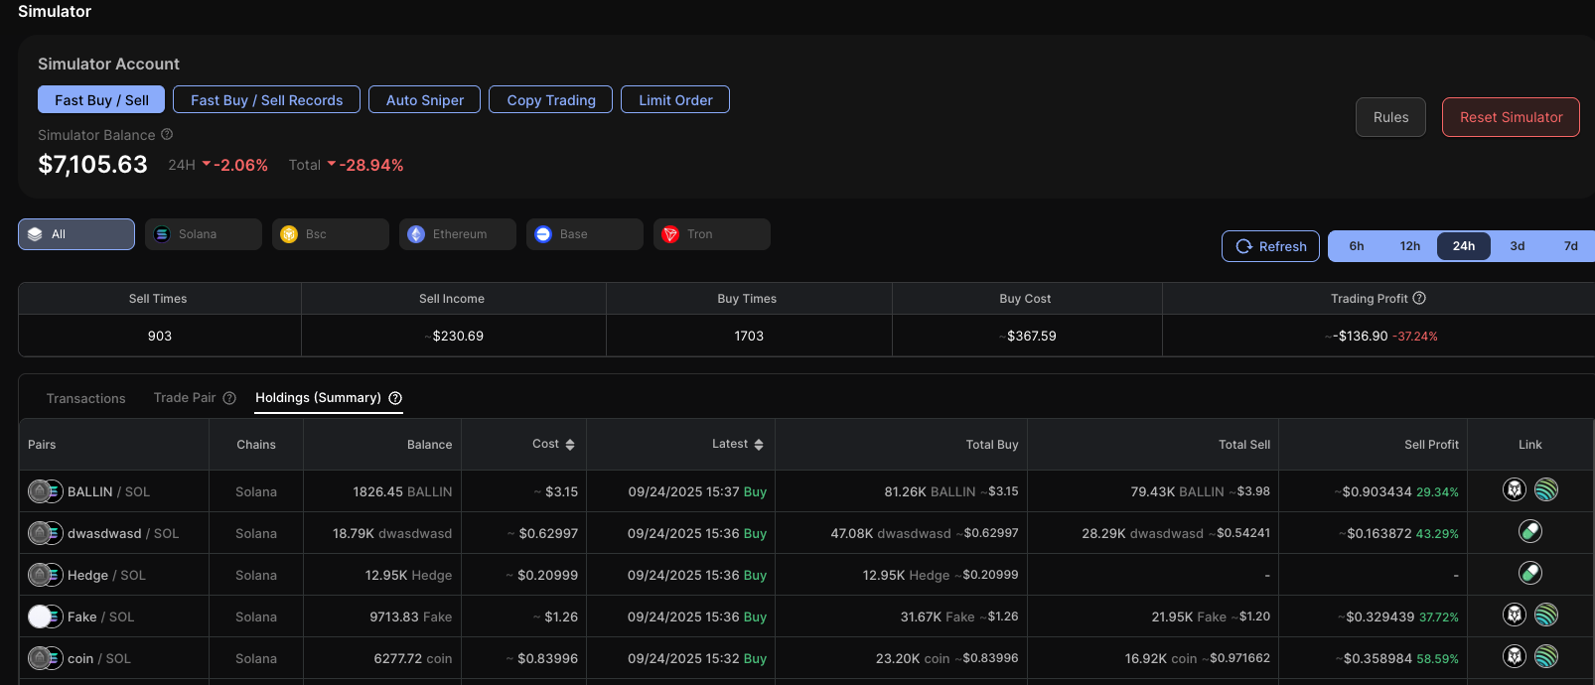Click the 18.79K dwasdwasd balance cell
Image resolution: width=1595 pixels, height=685 pixels.
pyautogui.click(x=392, y=533)
